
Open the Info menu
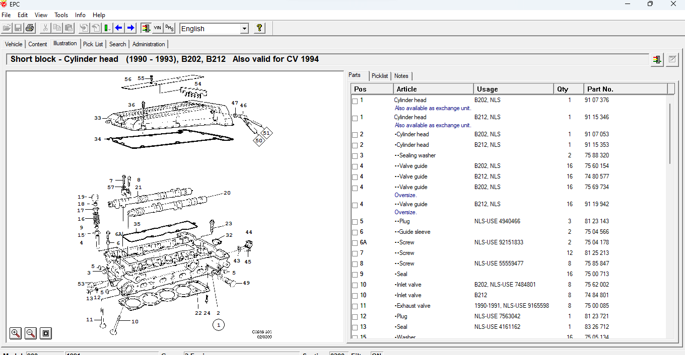click(x=80, y=15)
